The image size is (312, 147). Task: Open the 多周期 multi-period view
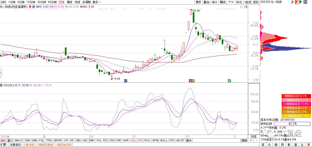(x=86, y=2)
